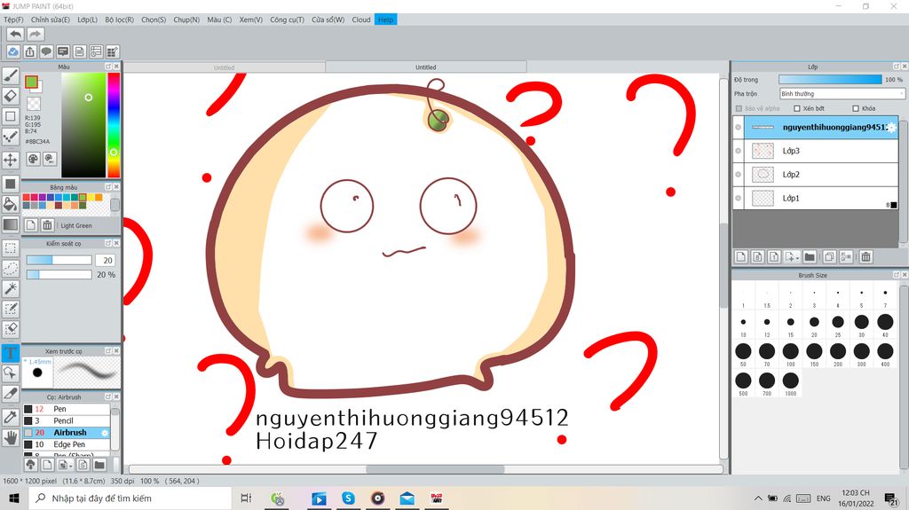Image resolution: width=909 pixels, height=510 pixels.
Task: Switch to the second Untitled canvas tab
Action: tap(425, 67)
